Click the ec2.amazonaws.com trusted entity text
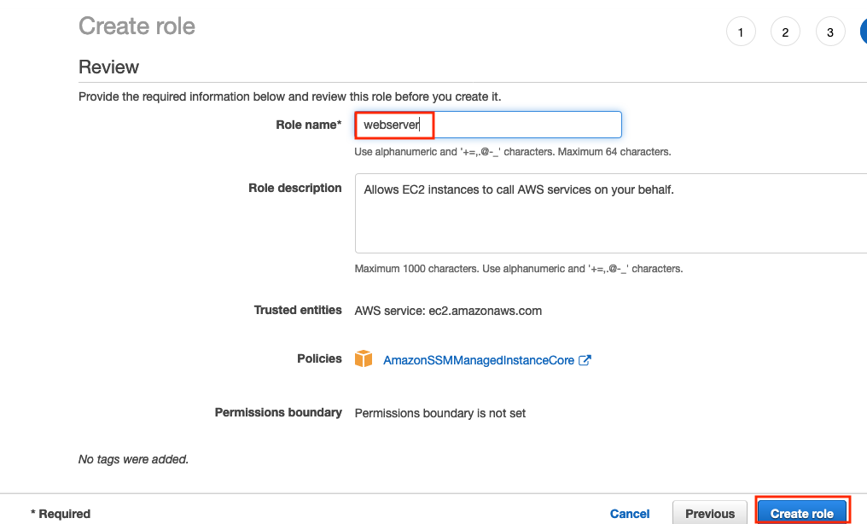Screen dimensions: 867x524 pos(485,311)
